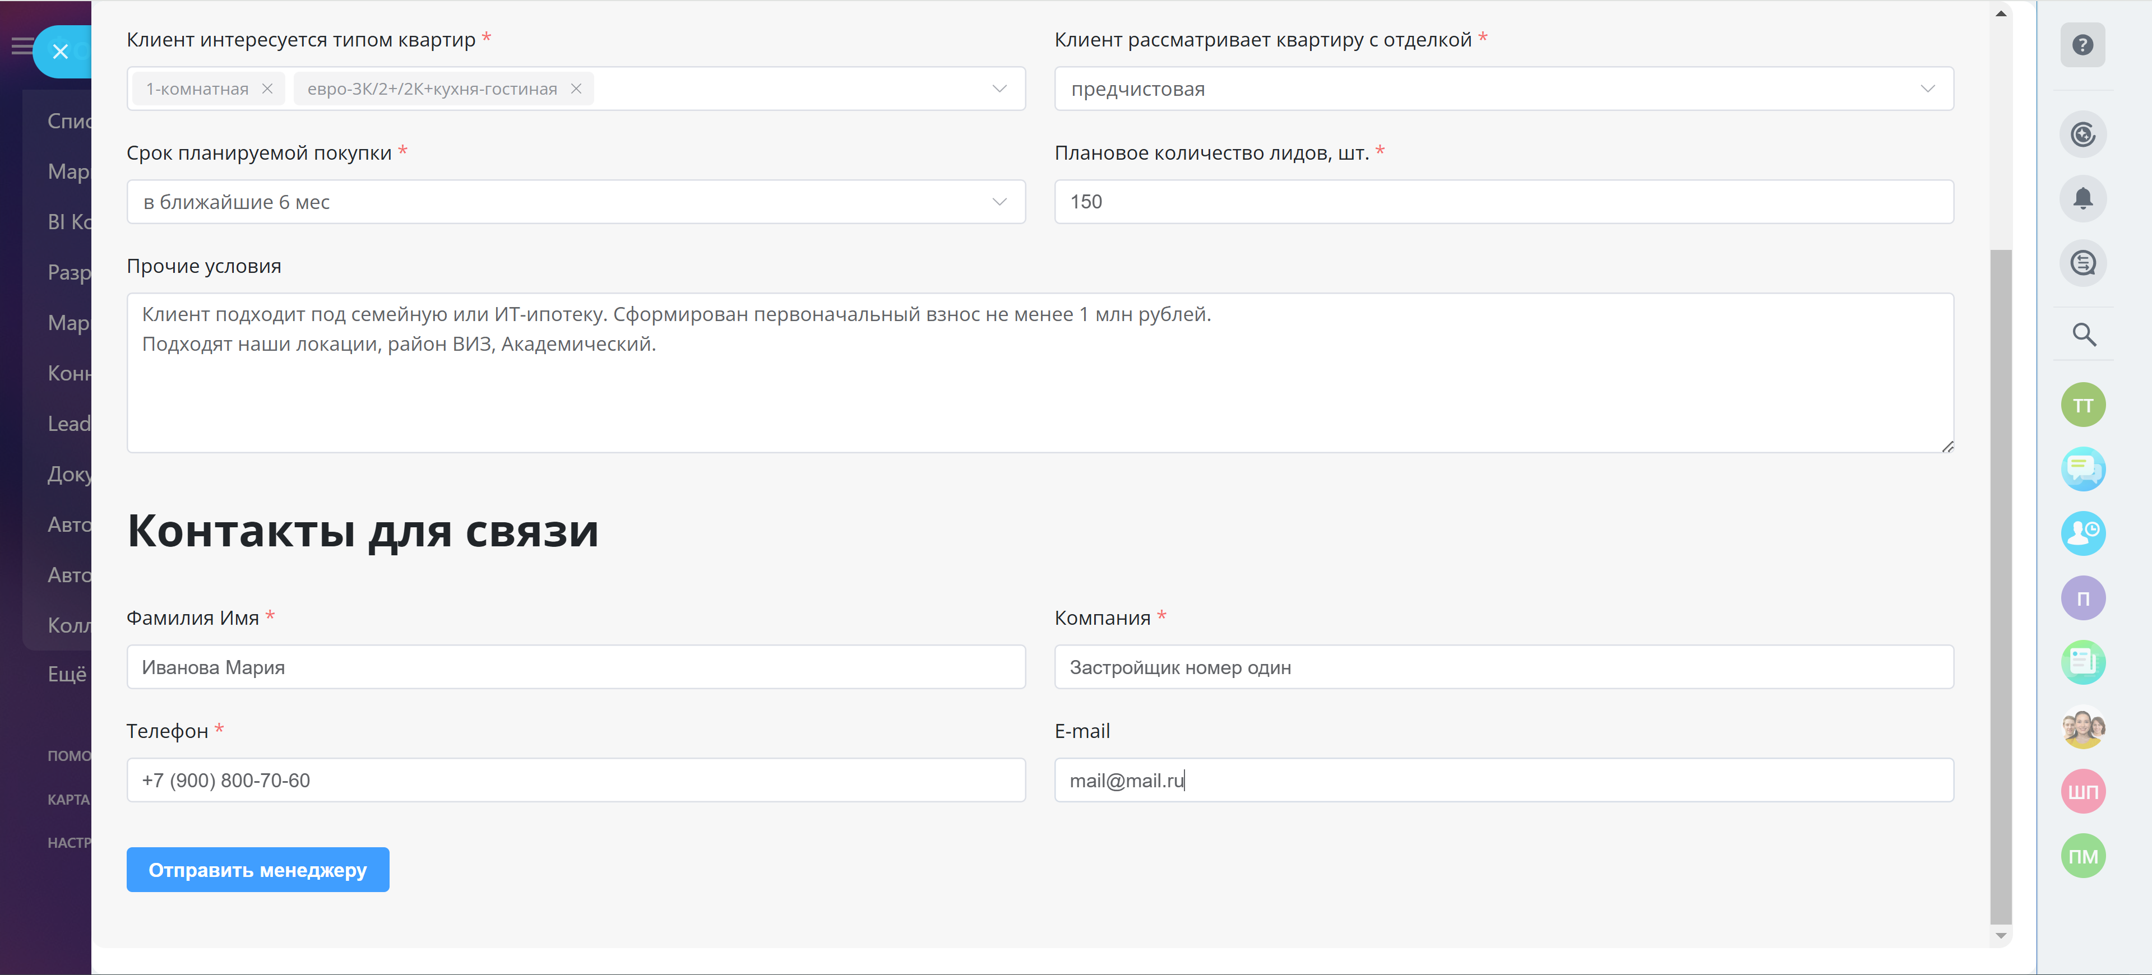Click the Телефон input field

[576, 781]
